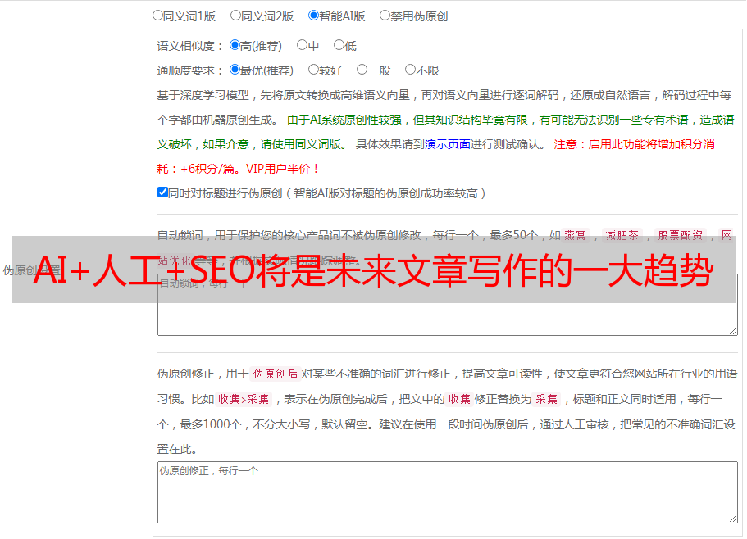This screenshot has height=539, width=747.
Task: Click the 通顺度要求 label
Action: pyautogui.click(x=190, y=70)
